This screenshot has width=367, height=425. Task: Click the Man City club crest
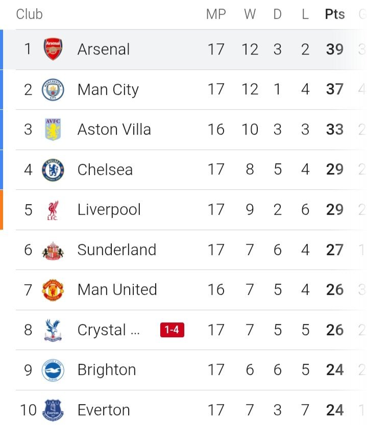coord(53,90)
